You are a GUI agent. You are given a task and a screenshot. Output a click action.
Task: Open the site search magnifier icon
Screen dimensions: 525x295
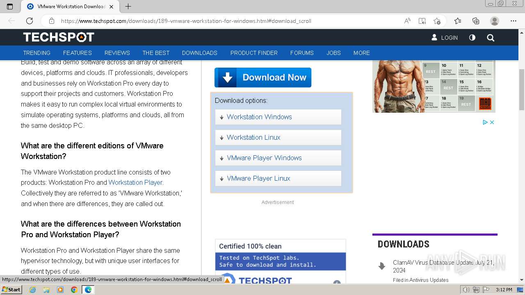point(491,38)
